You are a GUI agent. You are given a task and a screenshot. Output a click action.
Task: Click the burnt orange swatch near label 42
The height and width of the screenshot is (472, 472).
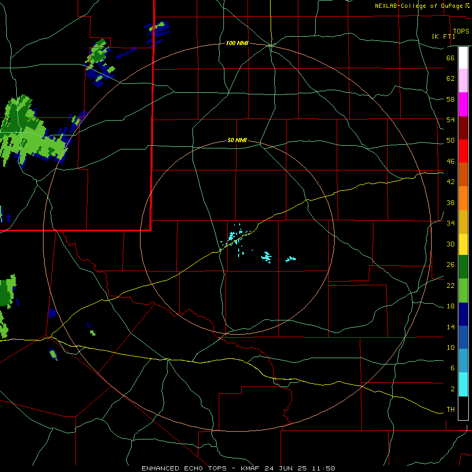(463, 174)
